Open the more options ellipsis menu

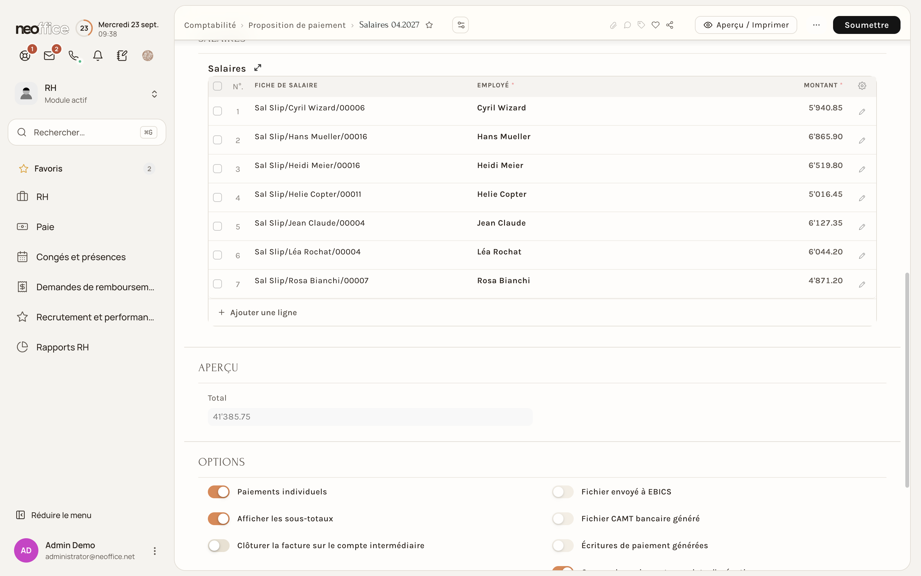point(816,25)
